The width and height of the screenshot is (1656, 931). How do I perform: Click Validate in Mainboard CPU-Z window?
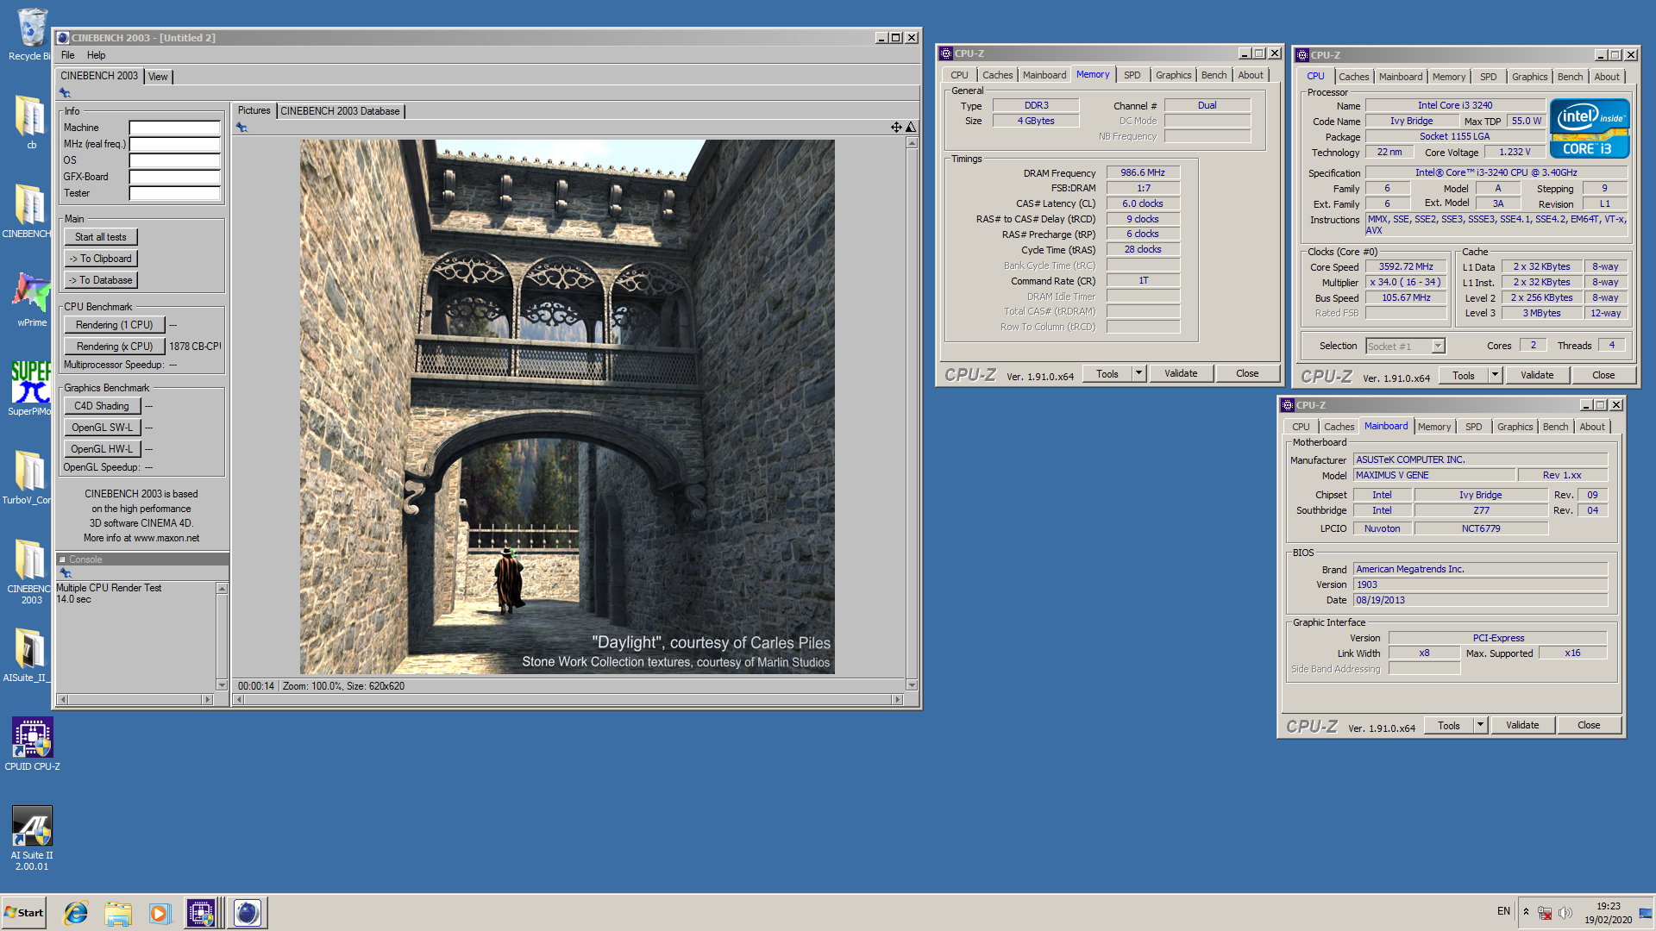click(1522, 725)
